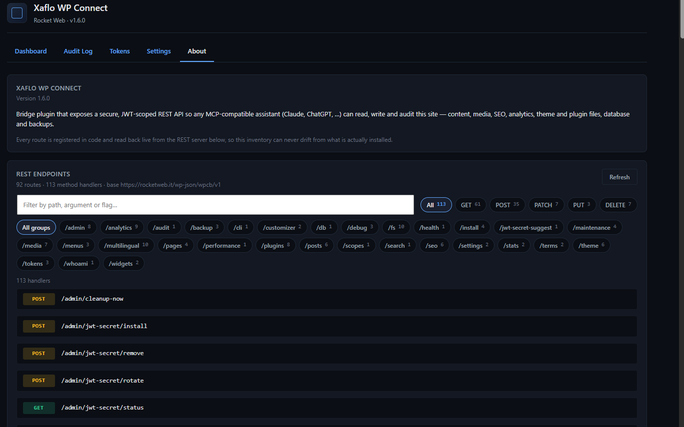Filter by the /performance group

coord(224,246)
